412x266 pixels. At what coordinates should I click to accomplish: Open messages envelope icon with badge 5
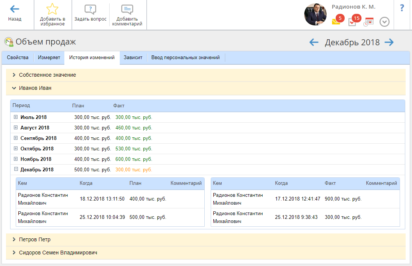(336, 22)
